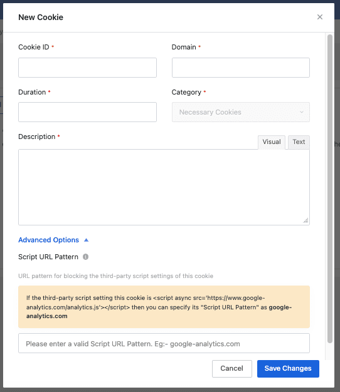The width and height of the screenshot is (340, 392).
Task: Click the New Cookie dialog title
Action: coord(41,18)
